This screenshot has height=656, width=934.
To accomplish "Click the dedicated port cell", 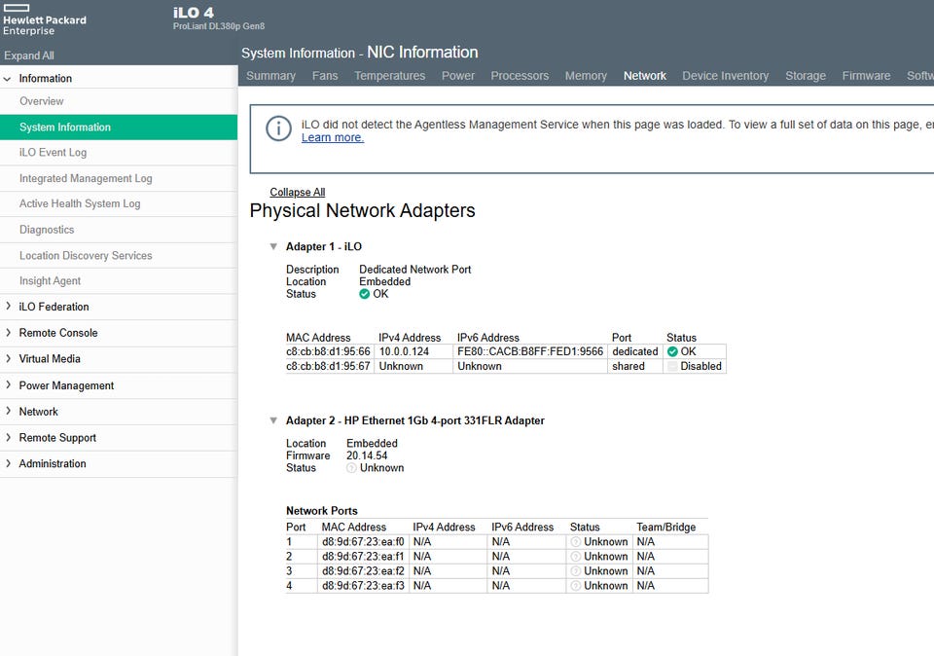I will (635, 351).
